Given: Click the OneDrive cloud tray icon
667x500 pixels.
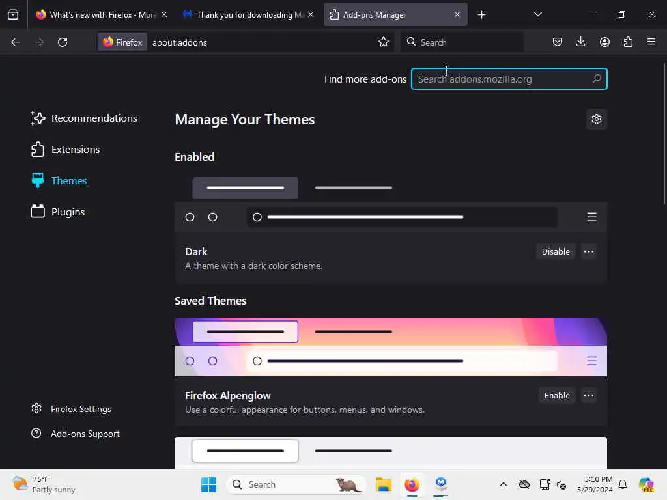Looking at the screenshot, I should point(524,484).
